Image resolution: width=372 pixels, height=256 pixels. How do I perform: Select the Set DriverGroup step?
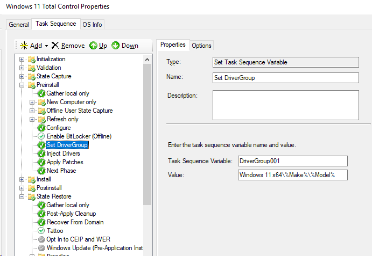pos(67,145)
